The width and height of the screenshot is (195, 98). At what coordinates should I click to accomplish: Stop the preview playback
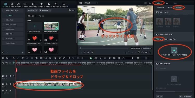pyautogui.click(x=92, y=52)
